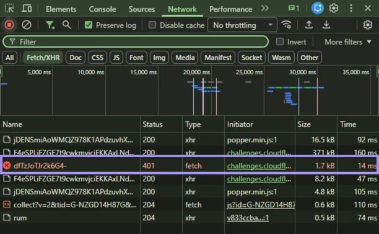Viewport: 379px width, 234px height.
Task: Sort requests by Status column header
Action: click(x=161, y=124)
